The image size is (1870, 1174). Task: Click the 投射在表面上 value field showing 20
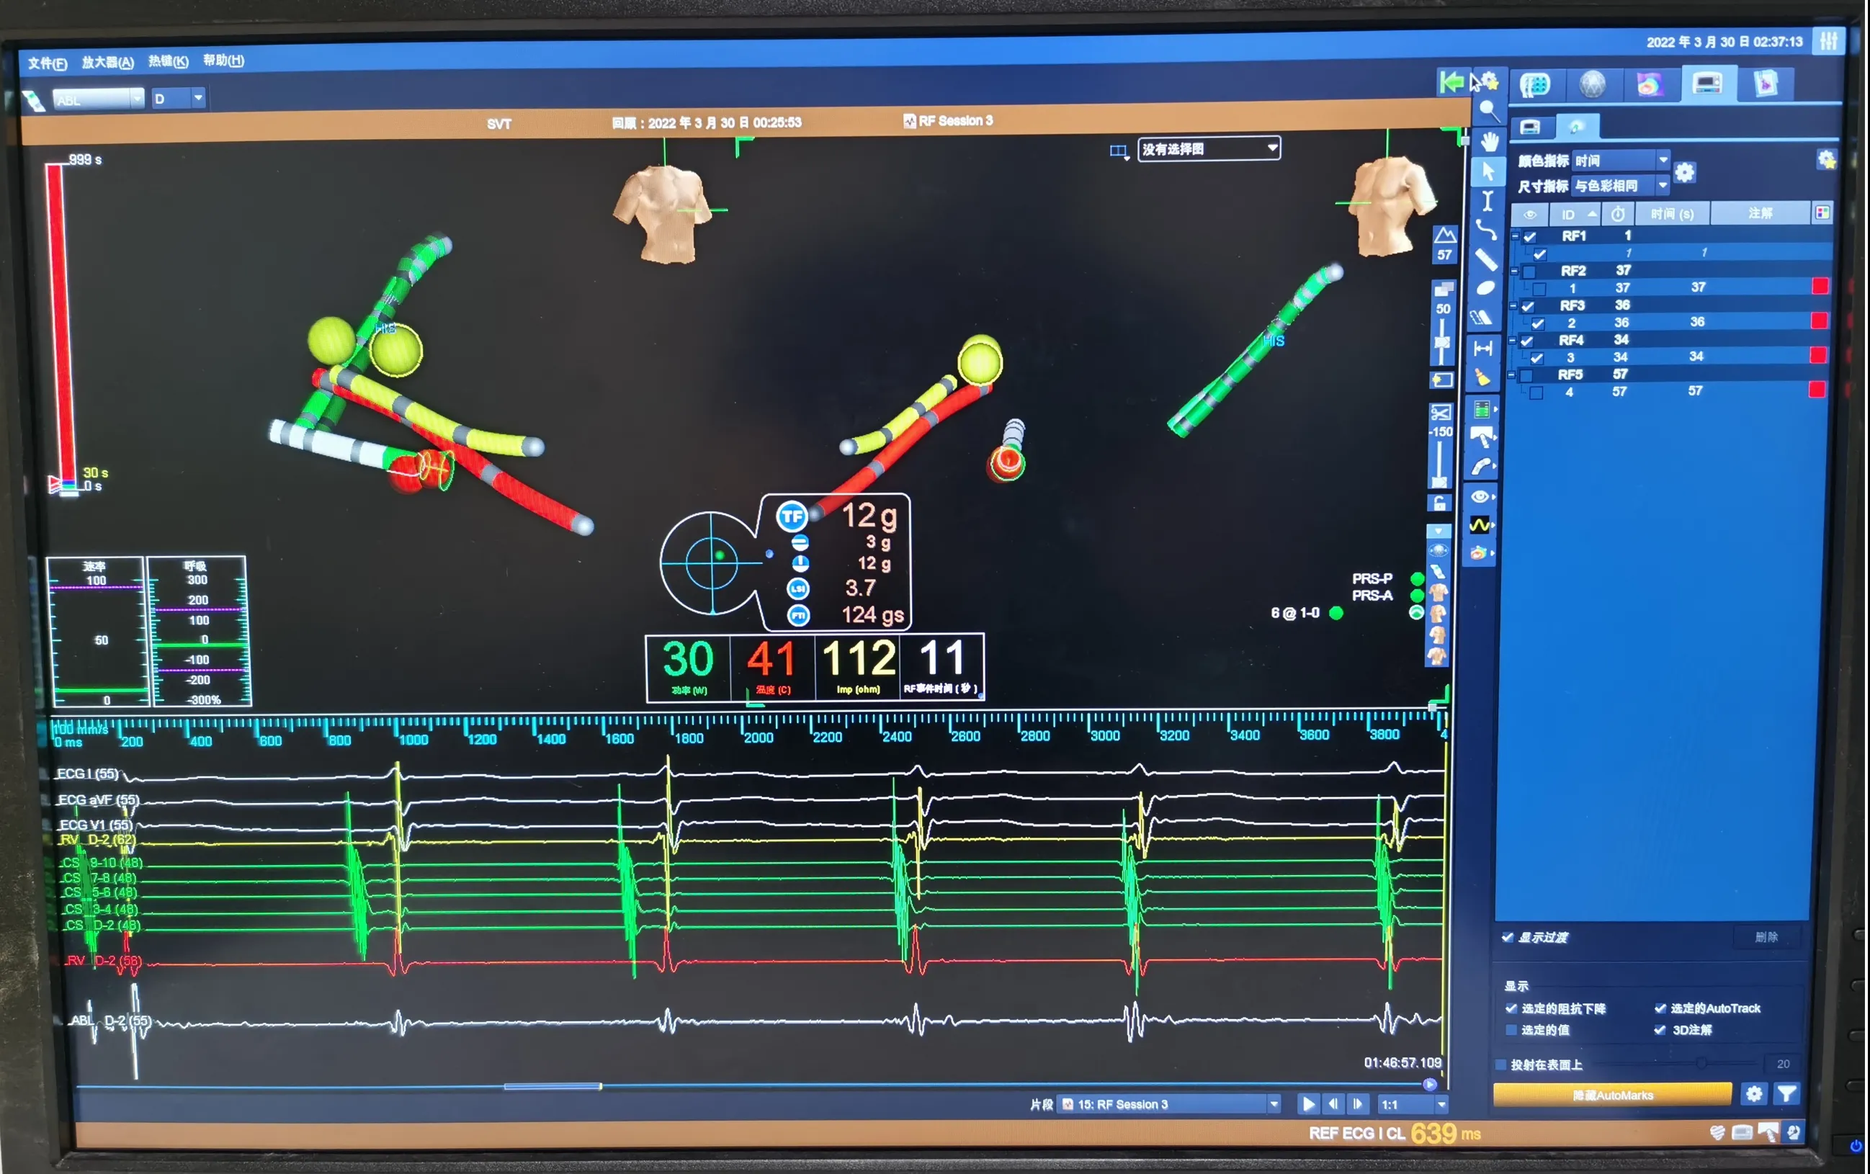click(1783, 1064)
